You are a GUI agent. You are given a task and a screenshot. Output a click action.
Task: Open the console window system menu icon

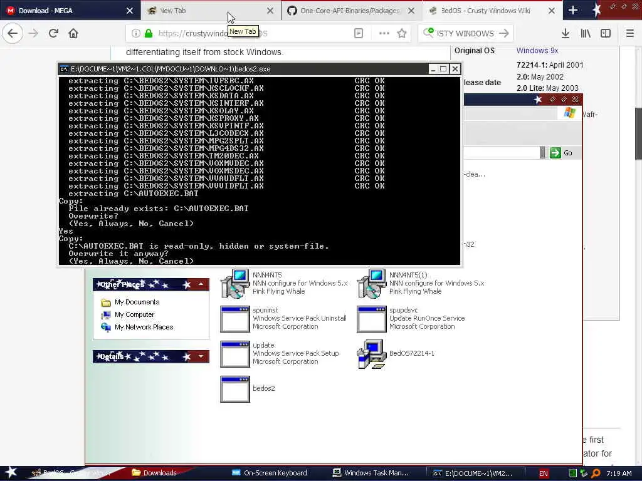point(64,69)
